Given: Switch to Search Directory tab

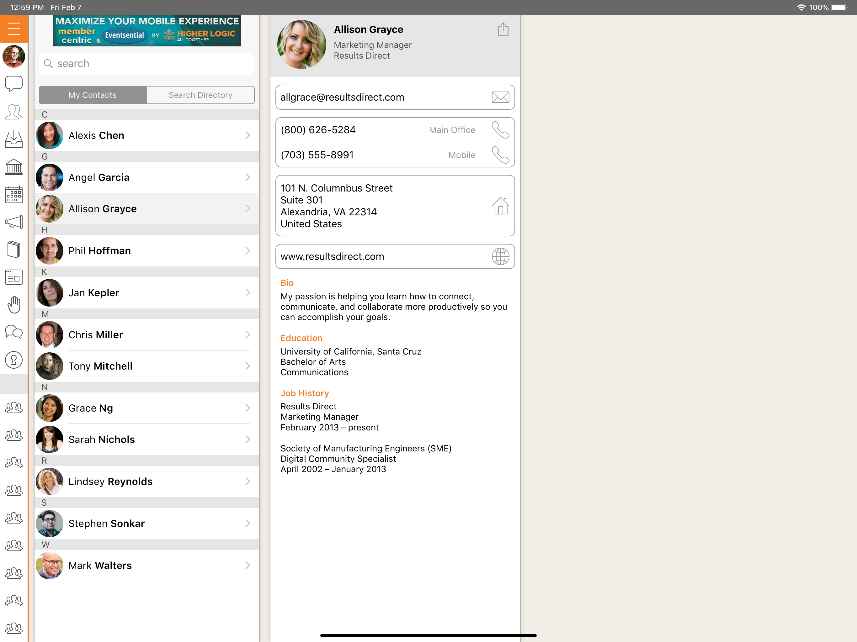Looking at the screenshot, I should pos(200,95).
